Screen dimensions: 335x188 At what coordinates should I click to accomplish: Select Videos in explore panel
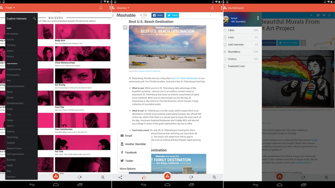click(10, 51)
